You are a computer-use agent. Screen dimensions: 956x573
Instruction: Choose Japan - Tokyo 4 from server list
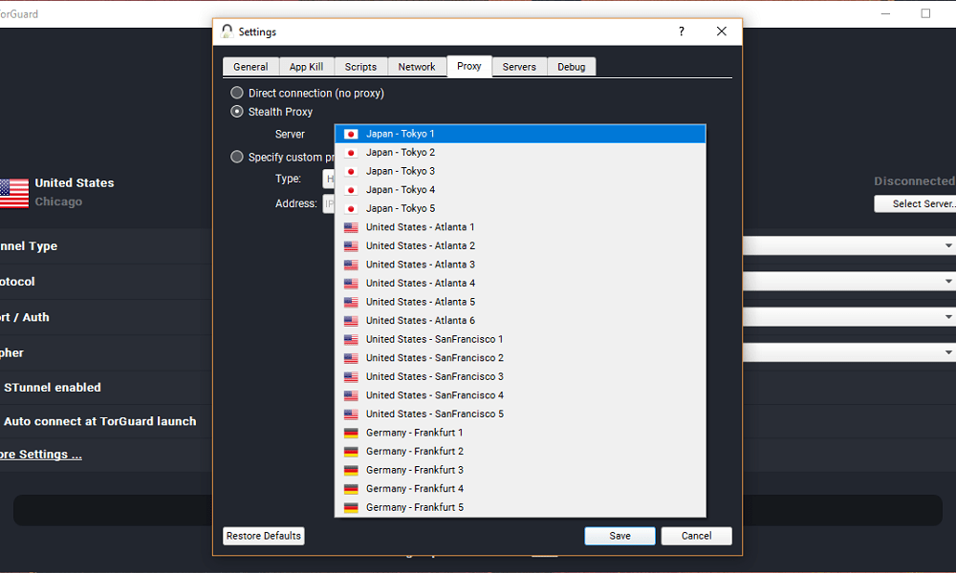click(x=520, y=190)
